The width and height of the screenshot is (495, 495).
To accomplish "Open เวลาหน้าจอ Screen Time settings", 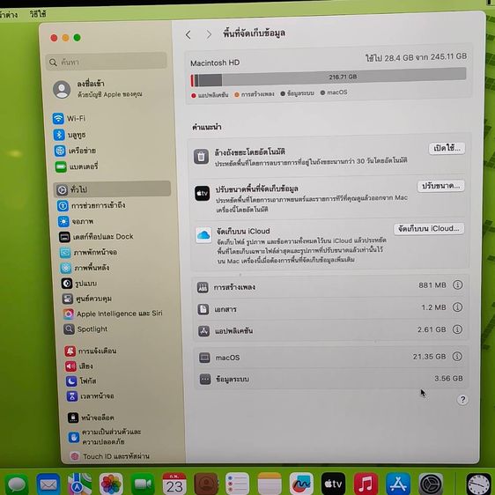I will click(x=91, y=395).
